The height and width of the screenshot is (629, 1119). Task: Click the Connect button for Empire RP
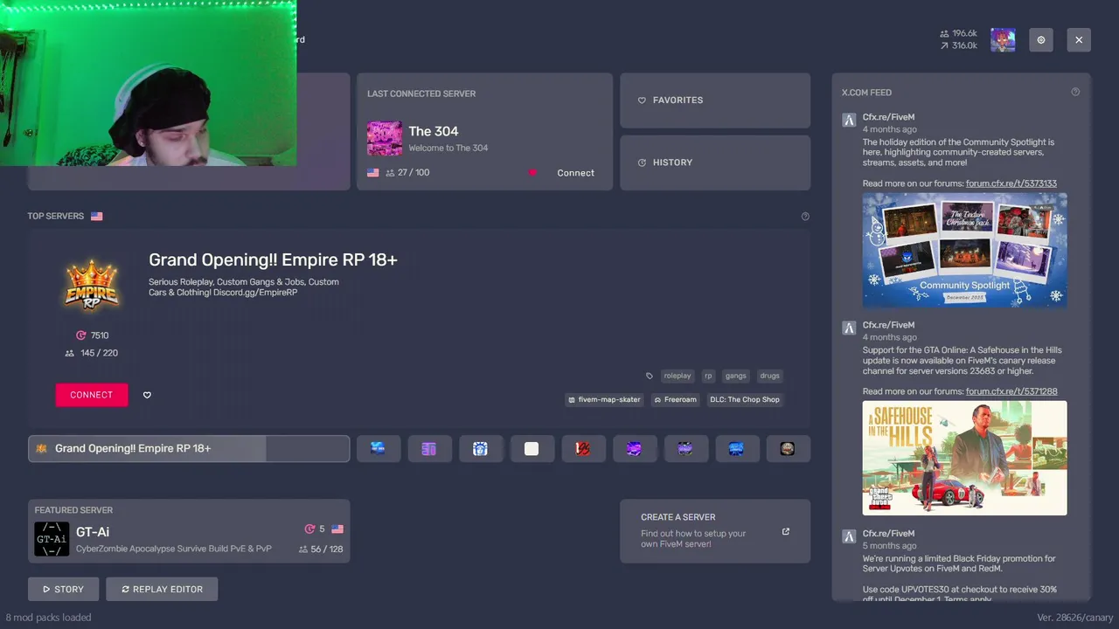click(x=92, y=395)
